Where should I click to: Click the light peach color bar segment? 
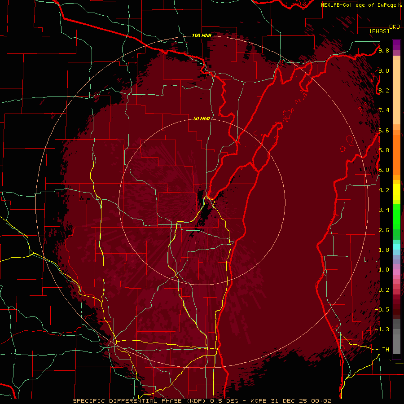396,92
